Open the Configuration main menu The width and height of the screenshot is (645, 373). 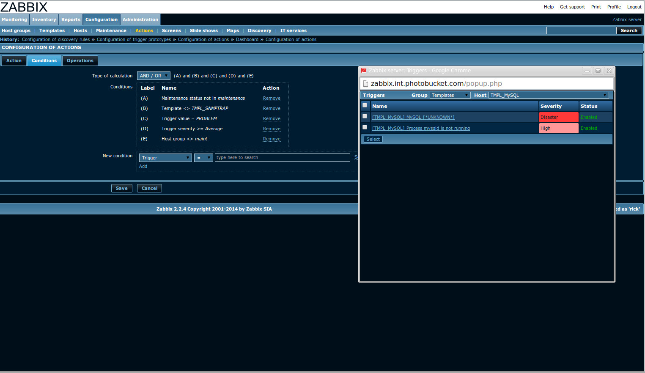102,19
